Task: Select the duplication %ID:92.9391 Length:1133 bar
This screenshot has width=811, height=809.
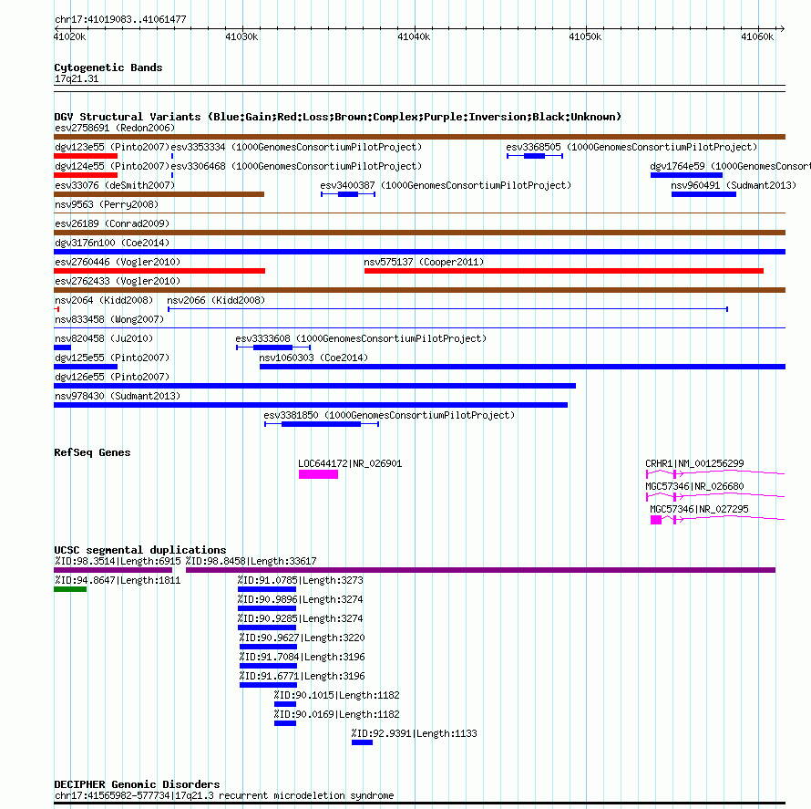Action: point(362,742)
